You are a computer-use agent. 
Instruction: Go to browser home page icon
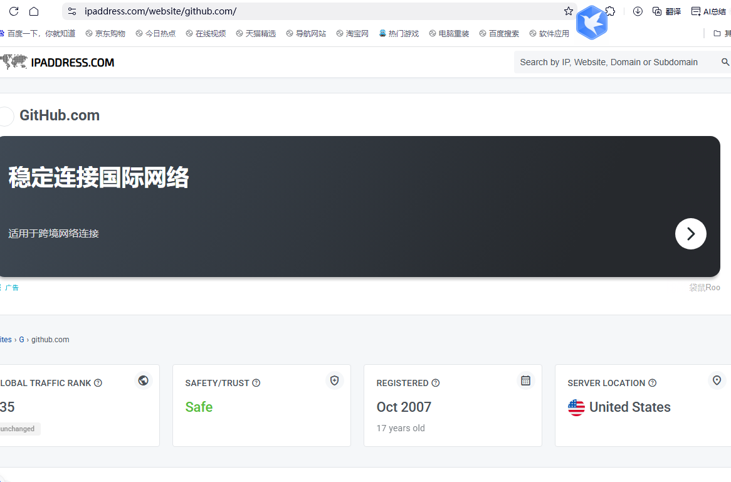coord(34,11)
